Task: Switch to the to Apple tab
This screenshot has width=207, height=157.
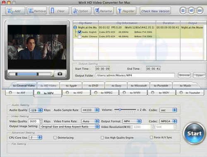Action: coord(71,86)
